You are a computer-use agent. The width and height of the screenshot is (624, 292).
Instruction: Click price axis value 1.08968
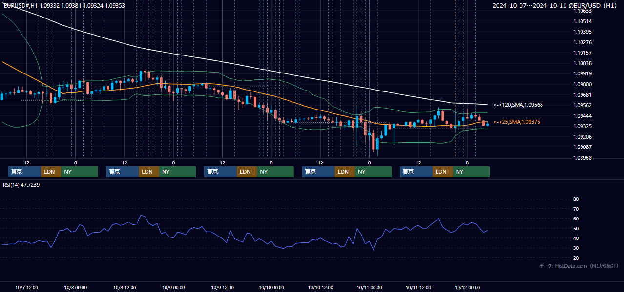coord(582,158)
